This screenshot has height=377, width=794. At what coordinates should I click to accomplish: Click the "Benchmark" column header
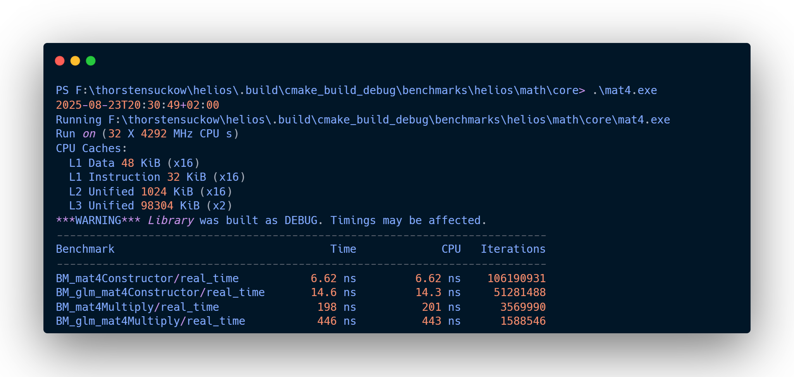85,249
